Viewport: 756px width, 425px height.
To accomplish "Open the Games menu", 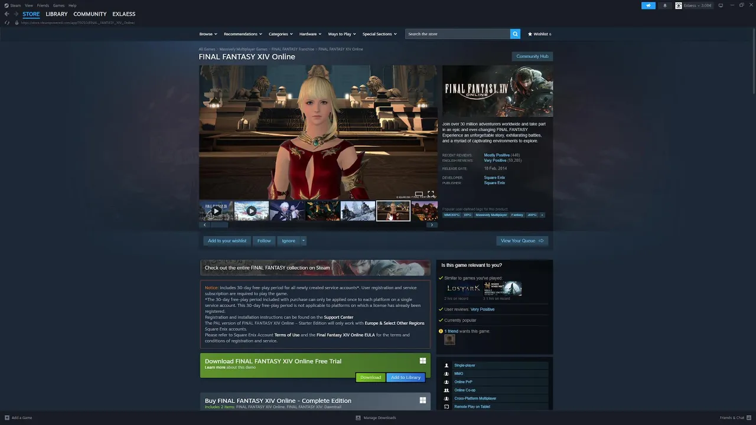I will [x=59, y=5].
